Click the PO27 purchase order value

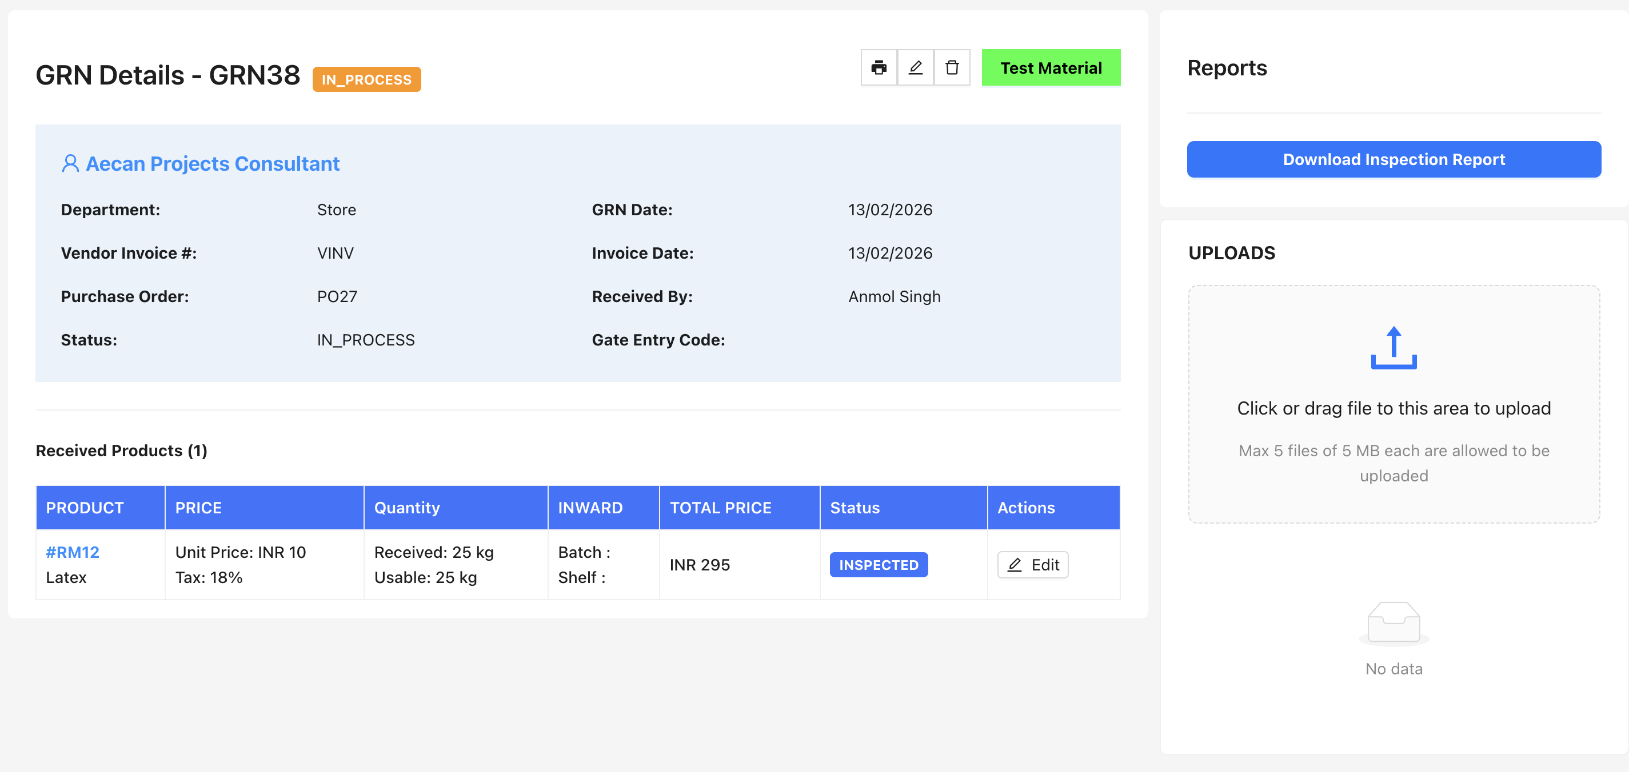[x=337, y=296]
